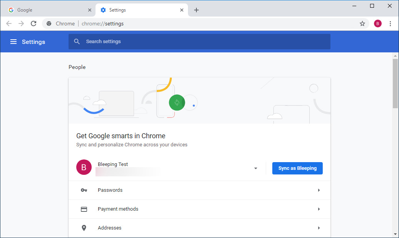
Task: Open a new tab with plus icon
Action: (196, 10)
